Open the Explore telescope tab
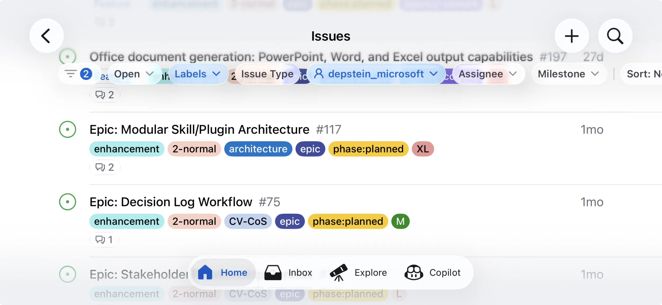 pyautogui.click(x=358, y=272)
